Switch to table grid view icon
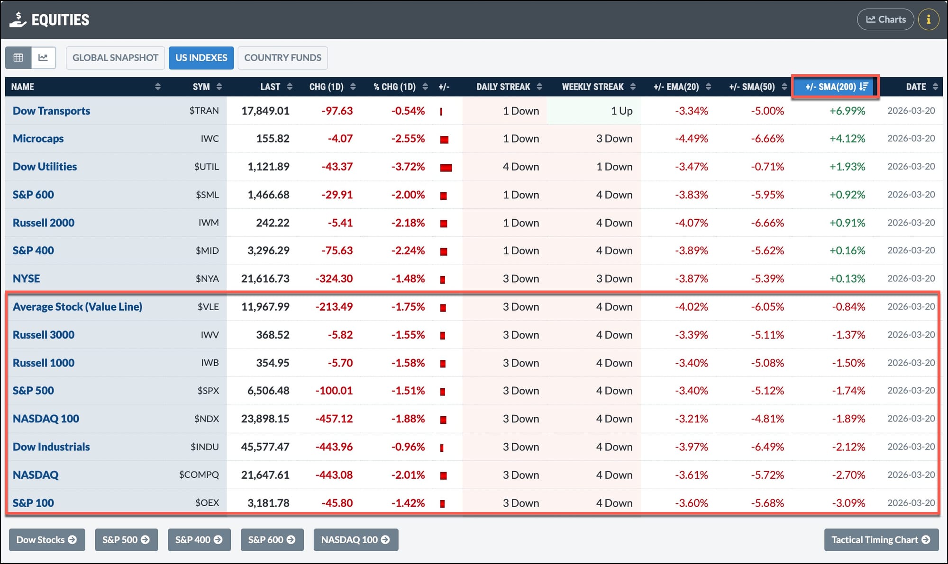 [x=18, y=58]
